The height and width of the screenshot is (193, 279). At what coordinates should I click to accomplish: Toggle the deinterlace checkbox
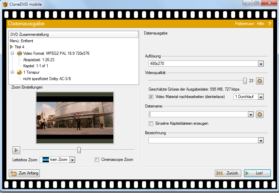pyautogui.click(x=151, y=97)
